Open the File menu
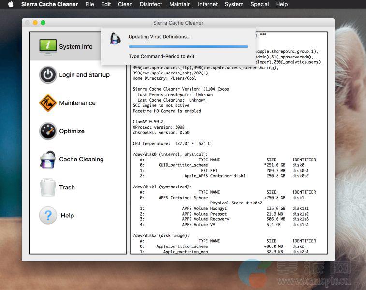Screen dimensions: 366x290 click(89, 4)
